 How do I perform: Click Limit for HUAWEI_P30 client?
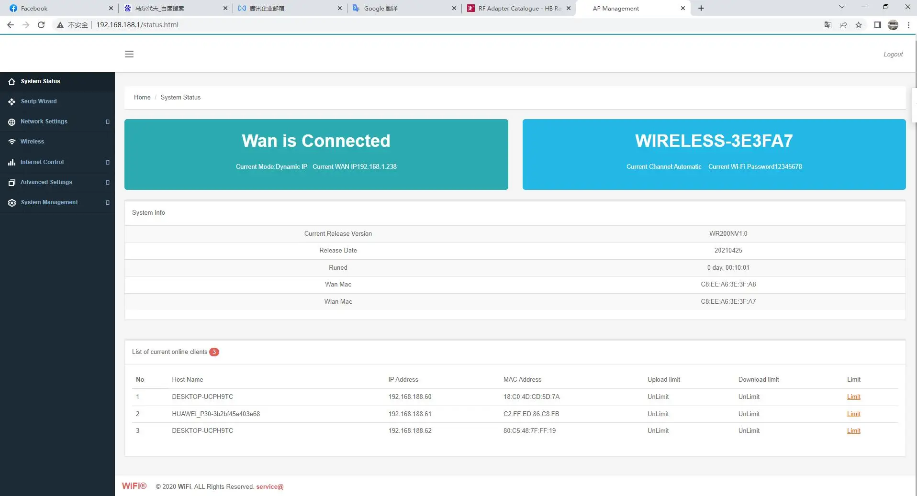tap(853, 414)
